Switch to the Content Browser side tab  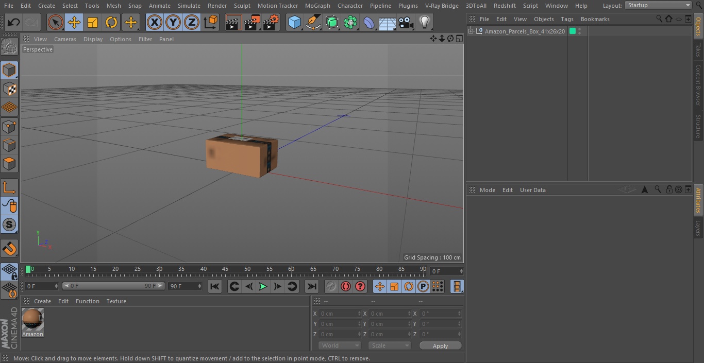(698, 85)
